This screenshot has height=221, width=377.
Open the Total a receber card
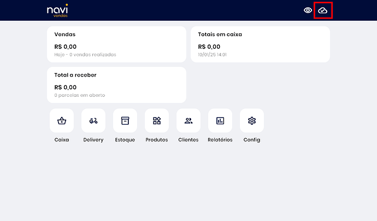coord(116,85)
